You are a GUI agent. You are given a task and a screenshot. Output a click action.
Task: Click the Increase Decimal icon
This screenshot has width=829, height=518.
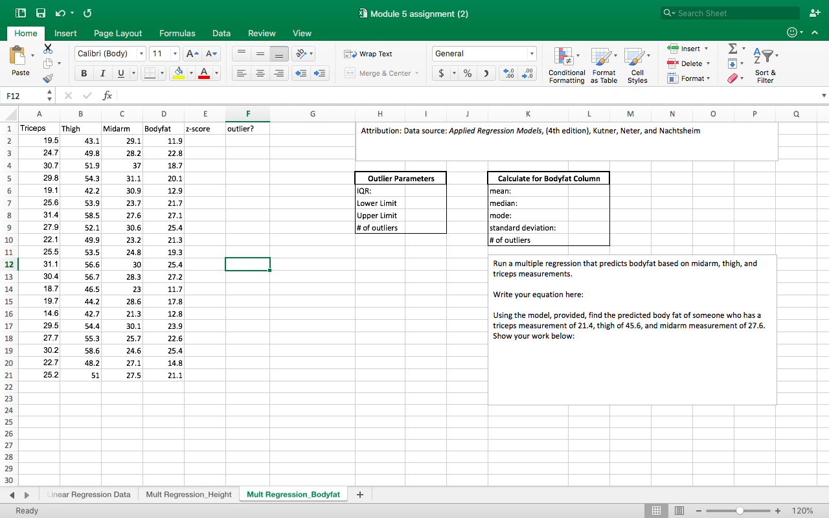[508, 73]
